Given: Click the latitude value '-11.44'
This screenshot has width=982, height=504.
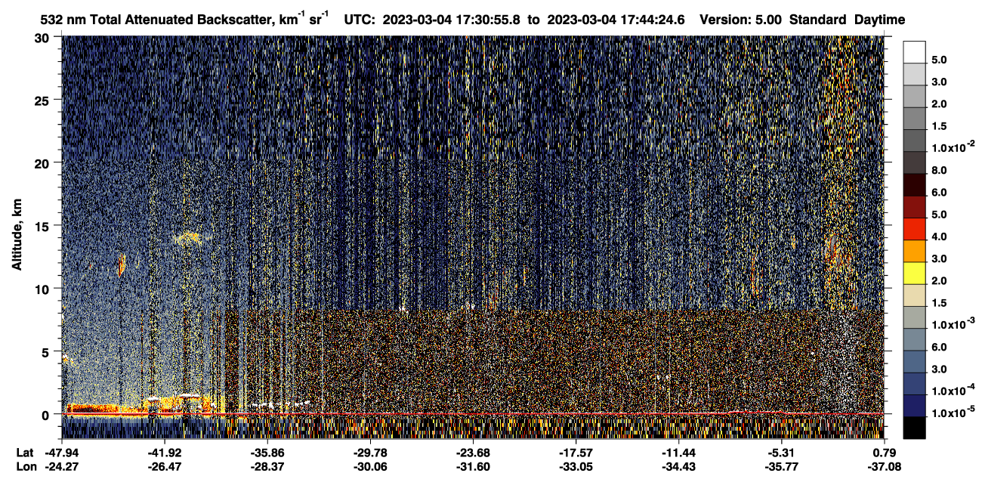Looking at the screenshot, I should click(x=678, y=453).
